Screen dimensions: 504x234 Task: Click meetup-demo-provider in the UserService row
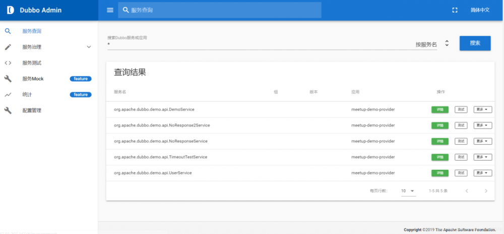pos(373,173)
